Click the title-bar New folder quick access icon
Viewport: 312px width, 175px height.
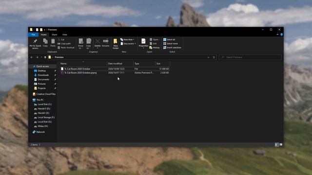41,30
